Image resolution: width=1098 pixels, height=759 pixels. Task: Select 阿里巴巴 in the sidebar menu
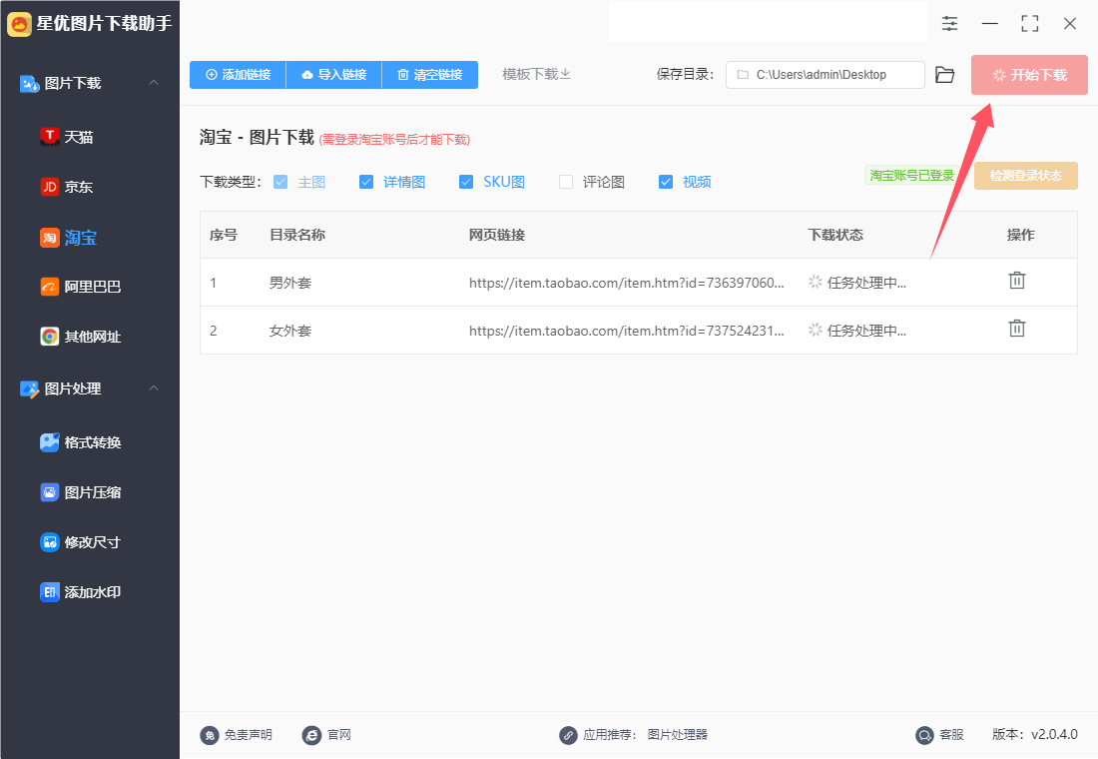[x=93, y=287]
